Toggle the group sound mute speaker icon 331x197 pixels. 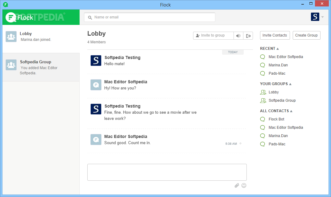238,36
